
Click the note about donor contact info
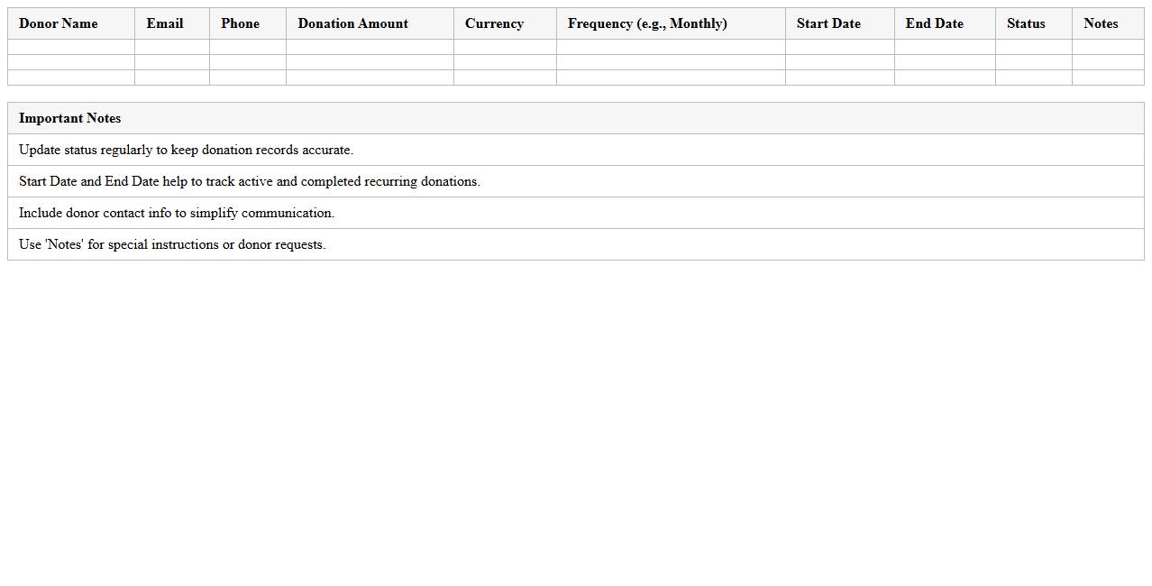click(x=177, y=213)
